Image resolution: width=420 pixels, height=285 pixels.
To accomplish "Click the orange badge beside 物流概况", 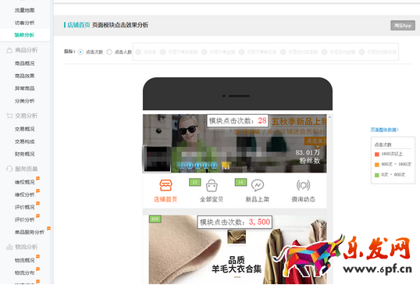I will coord(37,256).
